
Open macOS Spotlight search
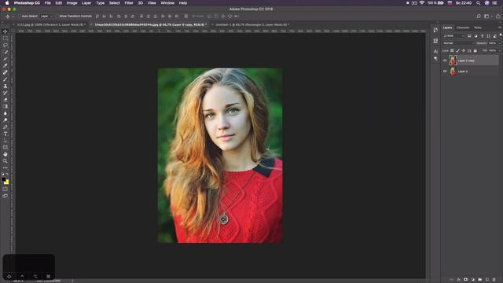click(478, 3)
